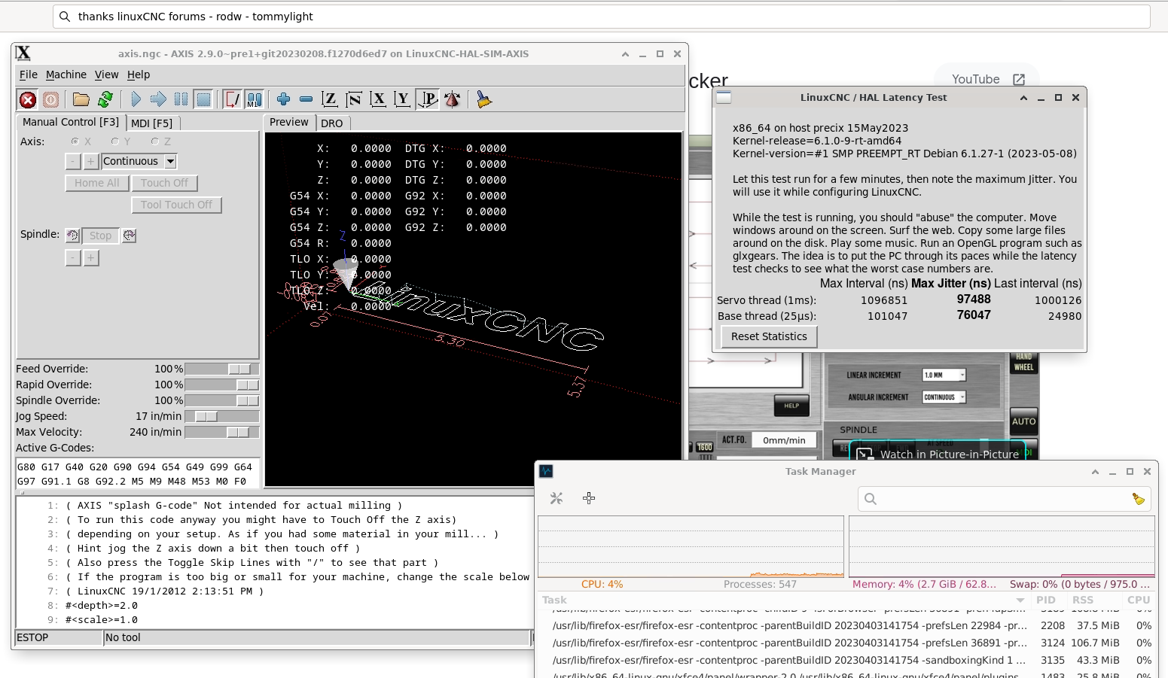This screenshot has width=1168, height=678.
Task: Click Tool Touch Off button
Action: tap(176, 205)
